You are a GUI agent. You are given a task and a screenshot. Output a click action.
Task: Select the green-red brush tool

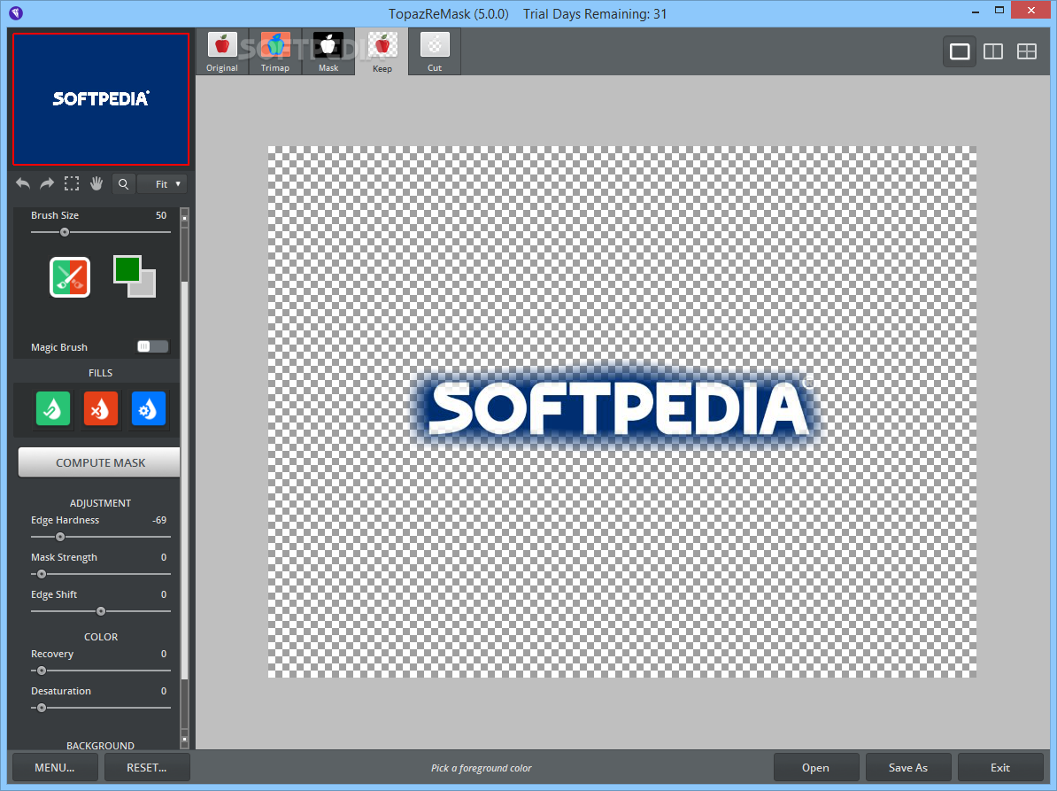[70, 277]
